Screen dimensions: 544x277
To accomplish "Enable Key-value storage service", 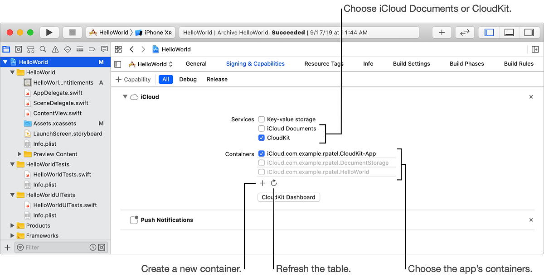I will [262, 119].
